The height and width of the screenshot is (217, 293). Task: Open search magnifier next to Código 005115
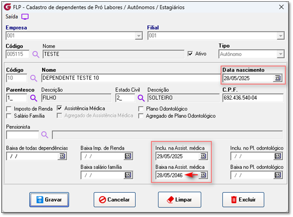[36, 54]
